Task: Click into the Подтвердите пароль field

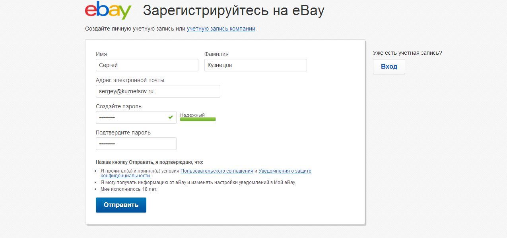Action: tap(136, 144)
